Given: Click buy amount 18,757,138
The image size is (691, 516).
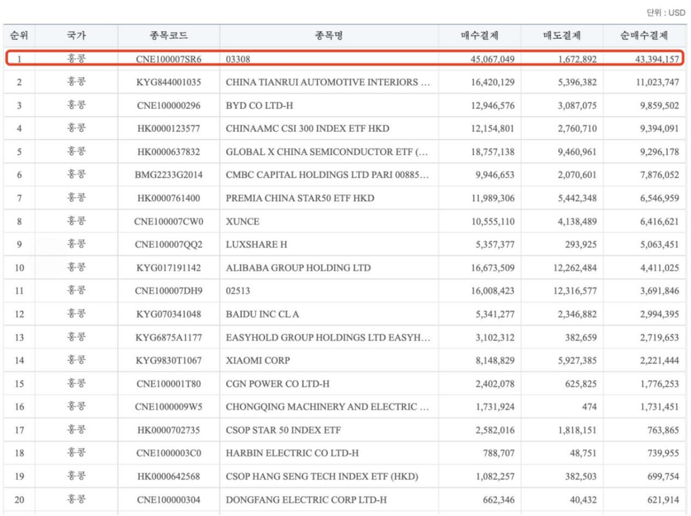Looking at the screenshot, I should click(493, 152).
